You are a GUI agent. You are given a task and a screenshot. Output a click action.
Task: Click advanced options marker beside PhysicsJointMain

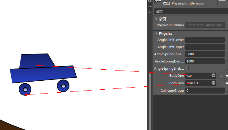[227, 25]
